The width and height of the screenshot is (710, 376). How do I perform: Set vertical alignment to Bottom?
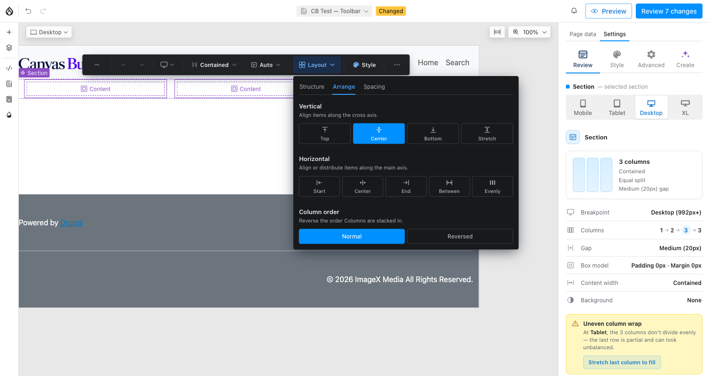pyautogui.click(x=433, y=133)
